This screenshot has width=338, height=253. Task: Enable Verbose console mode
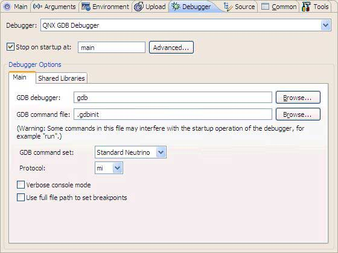[21, 184]
